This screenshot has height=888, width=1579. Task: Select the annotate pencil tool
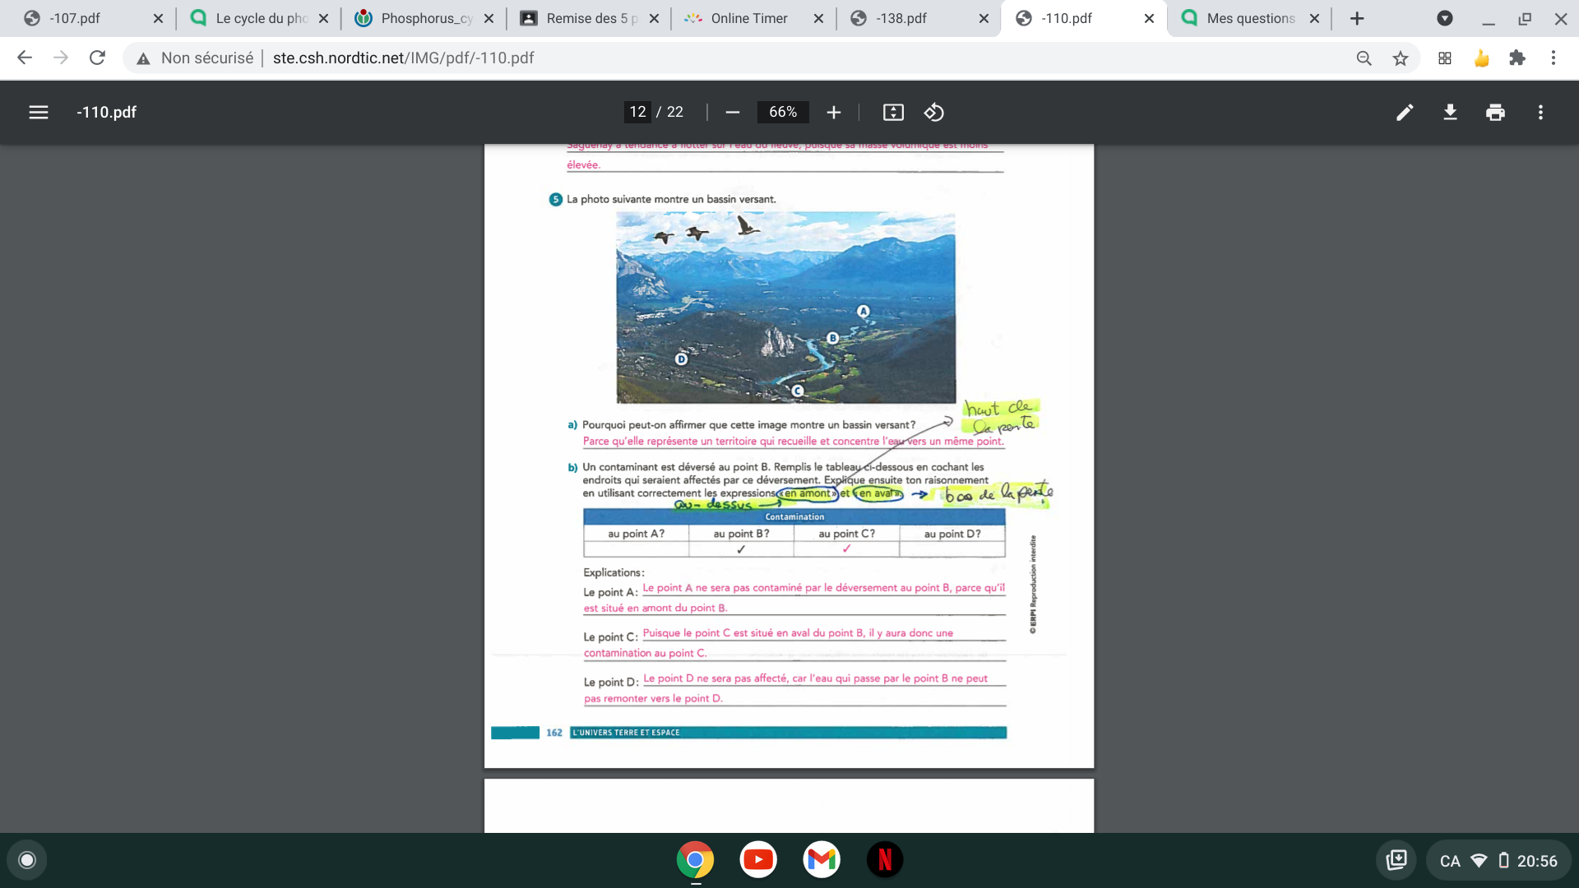point(1405,113)
